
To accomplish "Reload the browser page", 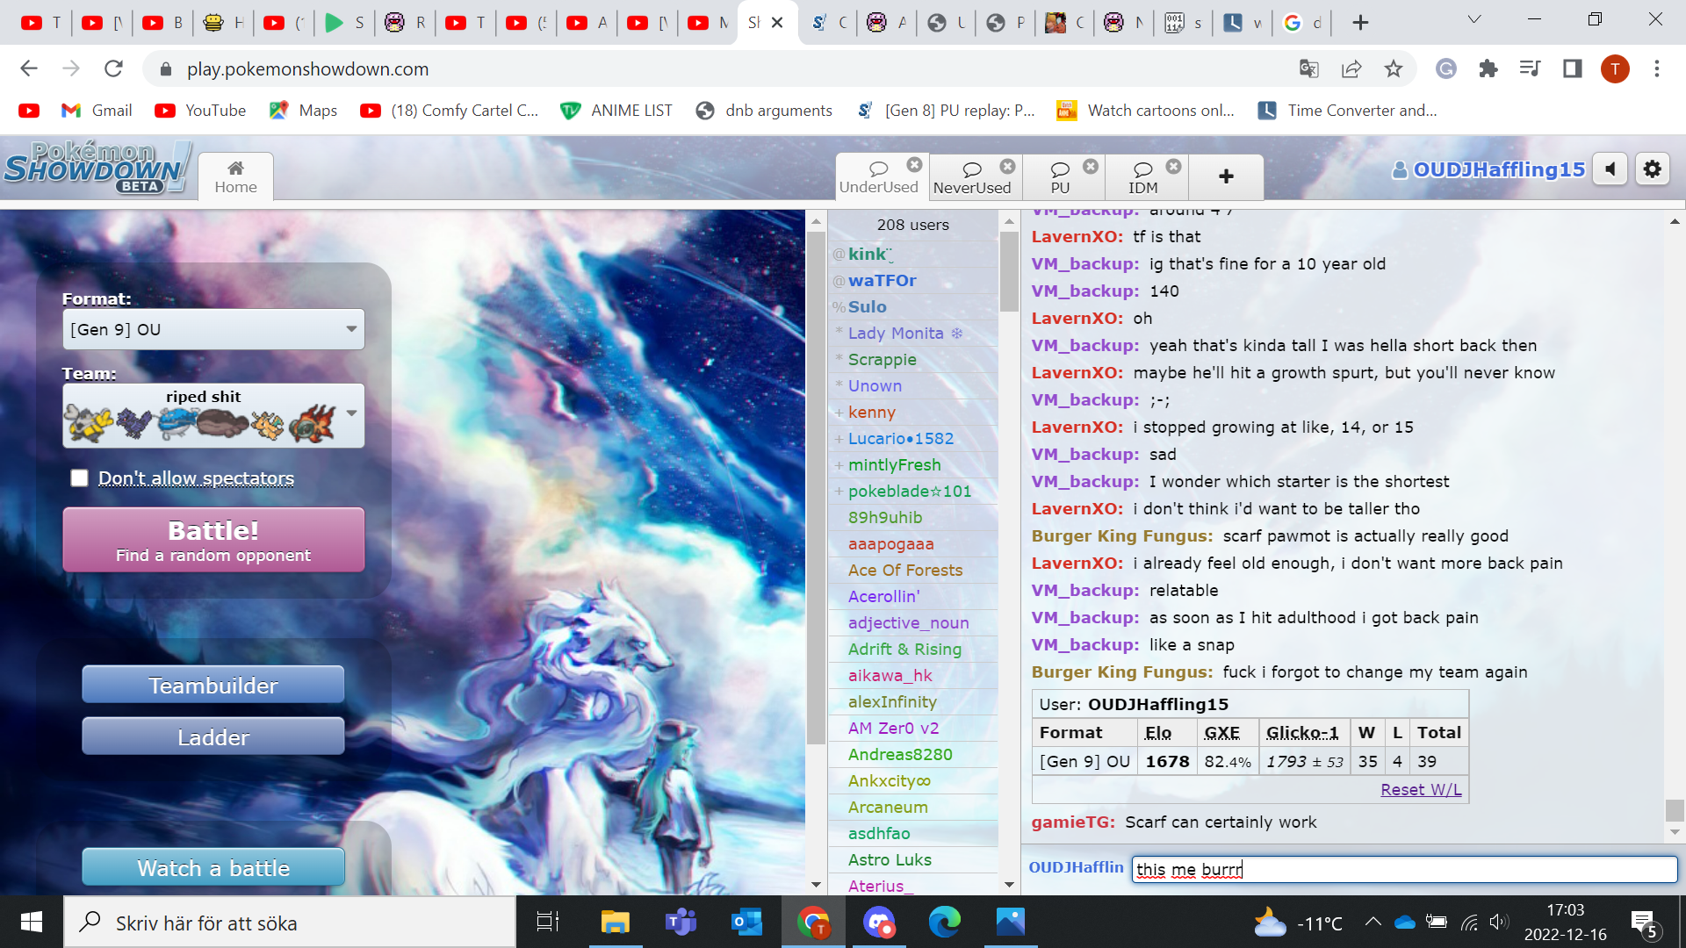I will tap(113, 68).
